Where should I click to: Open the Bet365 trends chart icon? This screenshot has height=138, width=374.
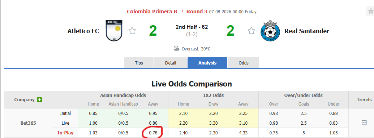(364, 123)
